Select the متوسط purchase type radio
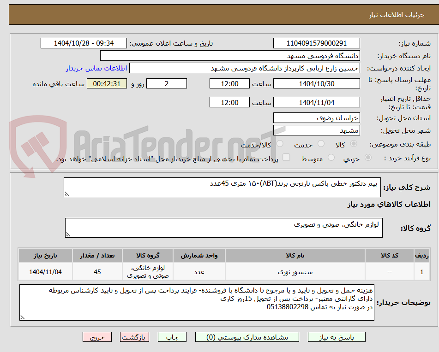 (331, 158)
